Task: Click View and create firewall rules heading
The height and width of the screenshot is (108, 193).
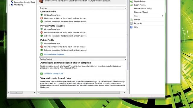Action: 55,78
